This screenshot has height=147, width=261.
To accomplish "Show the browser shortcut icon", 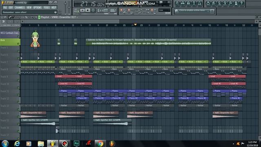I will pyautogui.click(x=194, y=3).
